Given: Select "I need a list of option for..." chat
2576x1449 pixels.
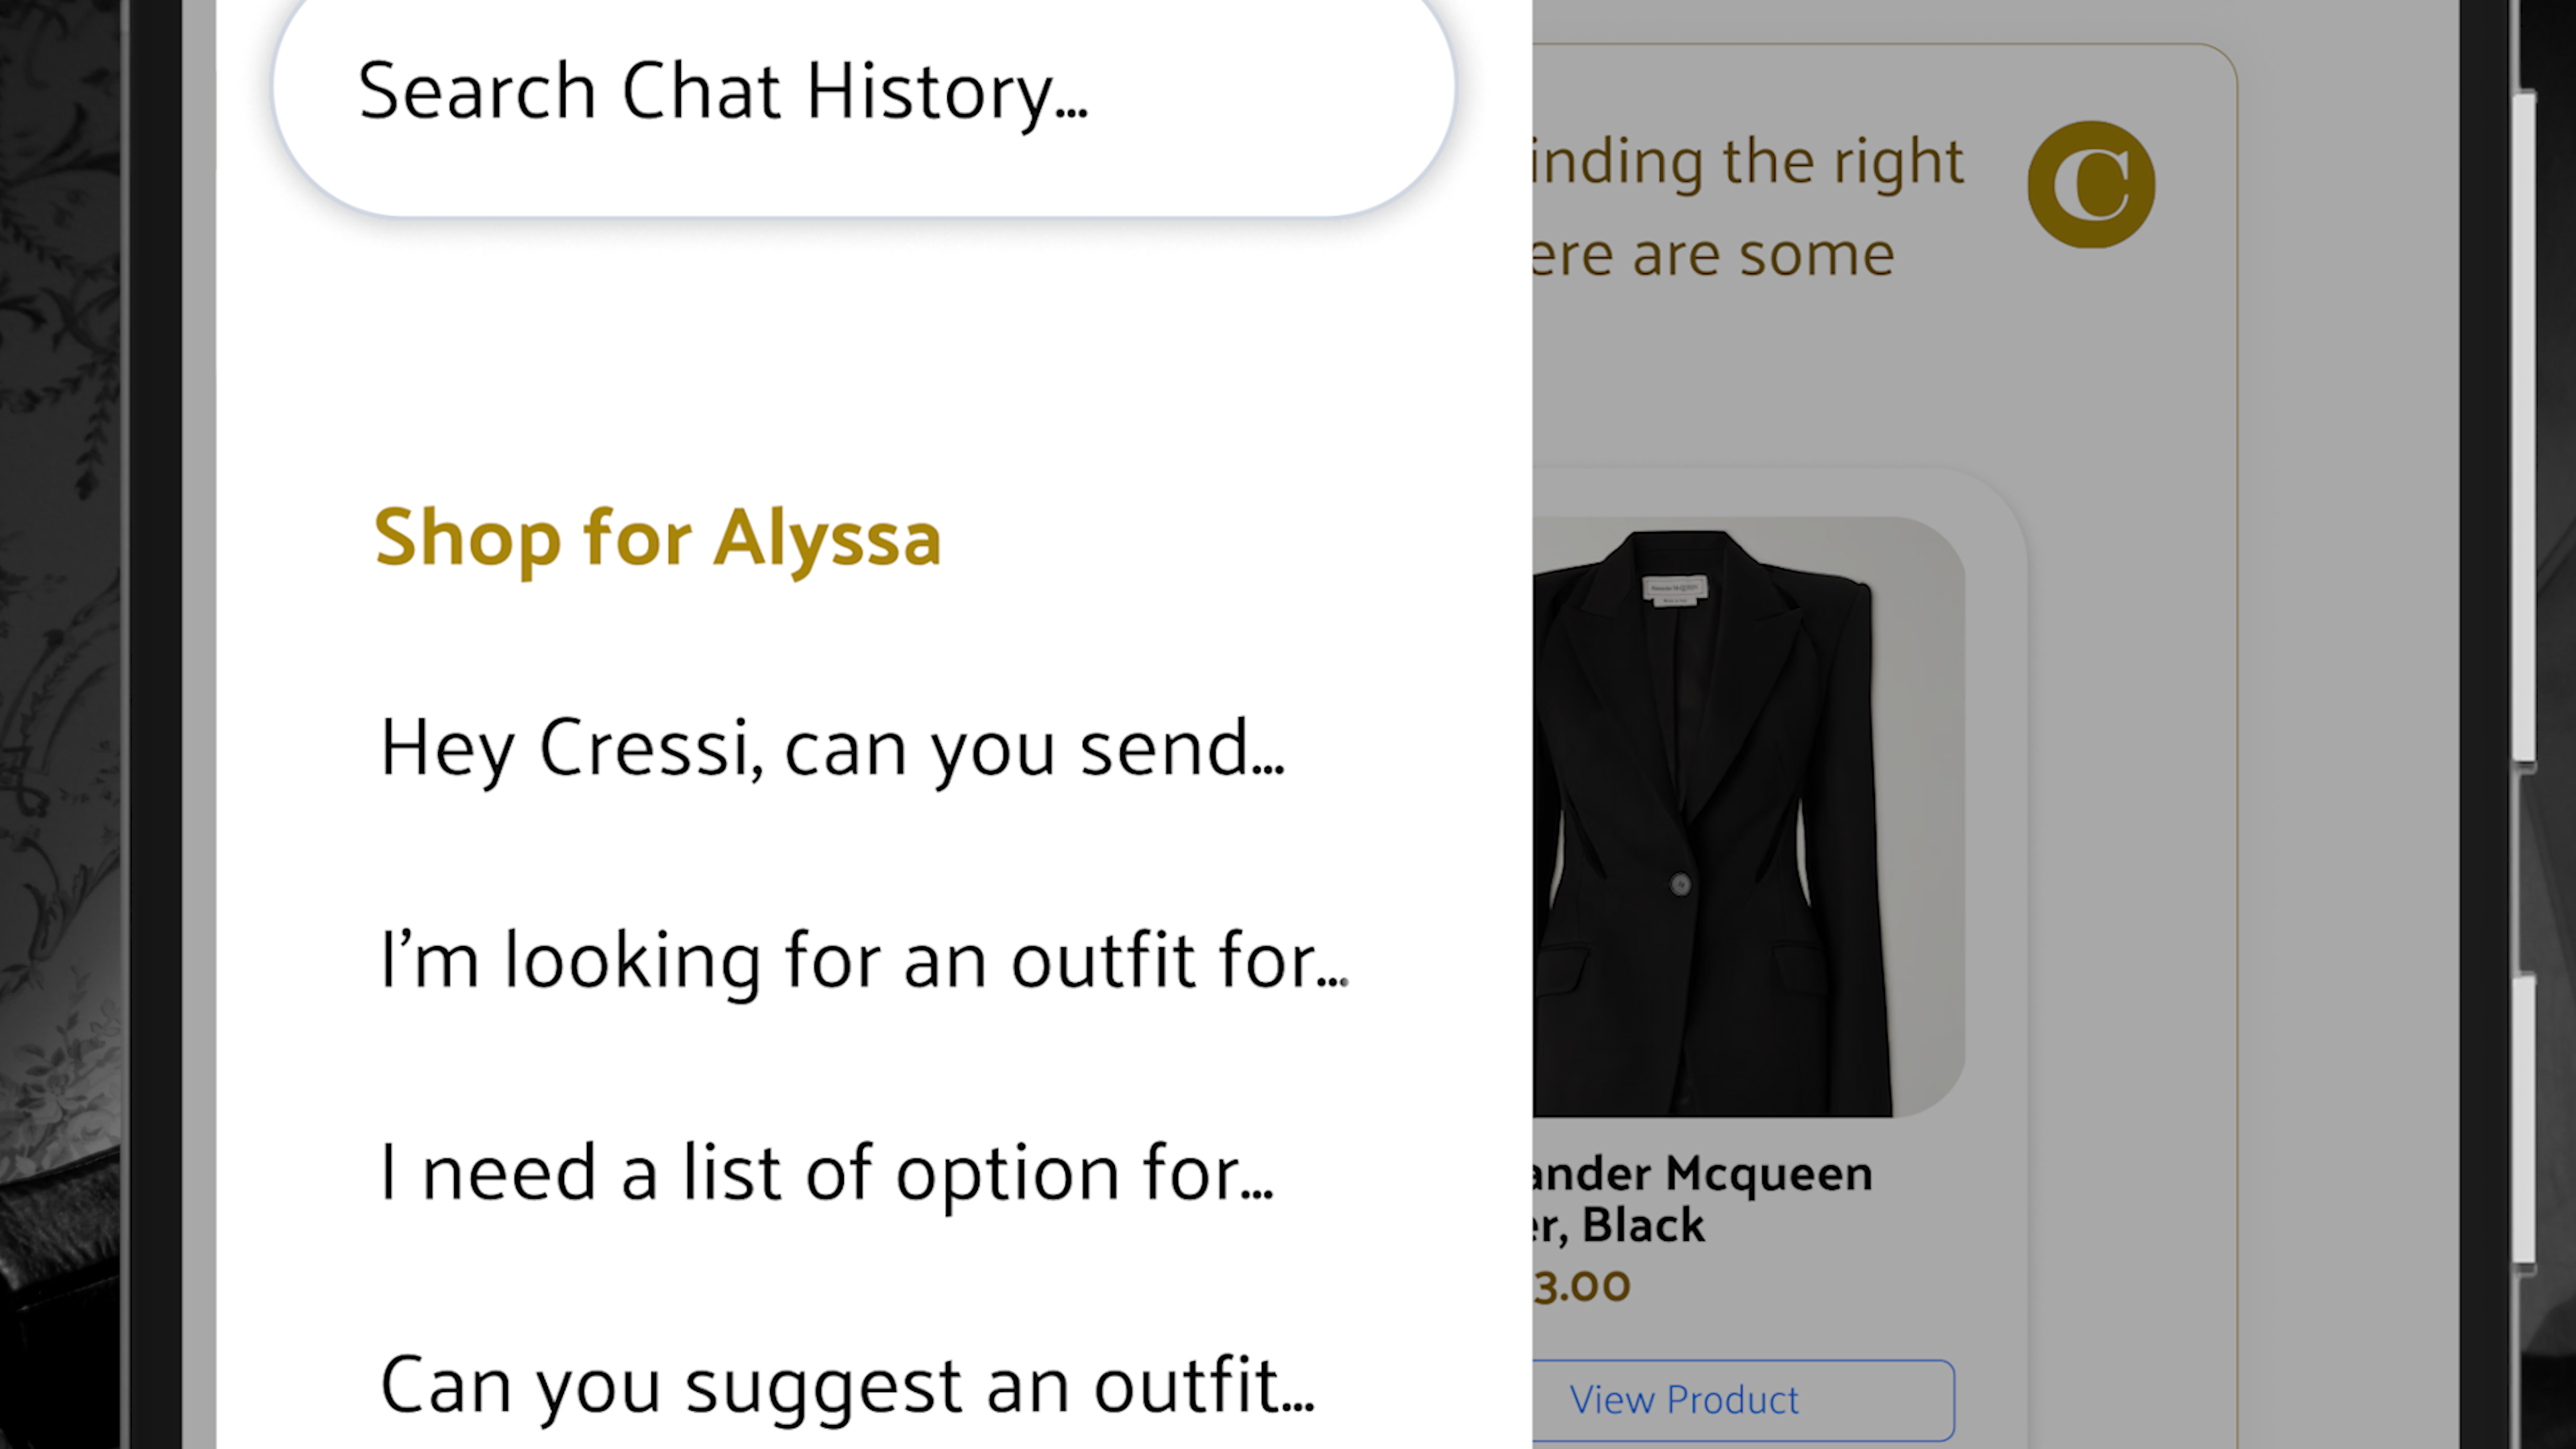Looking at the screenshot, I should 826,1172.
